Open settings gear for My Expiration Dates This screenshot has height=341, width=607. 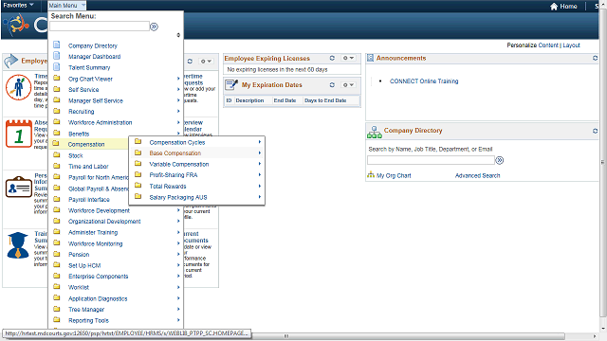(x=348, y=84)
